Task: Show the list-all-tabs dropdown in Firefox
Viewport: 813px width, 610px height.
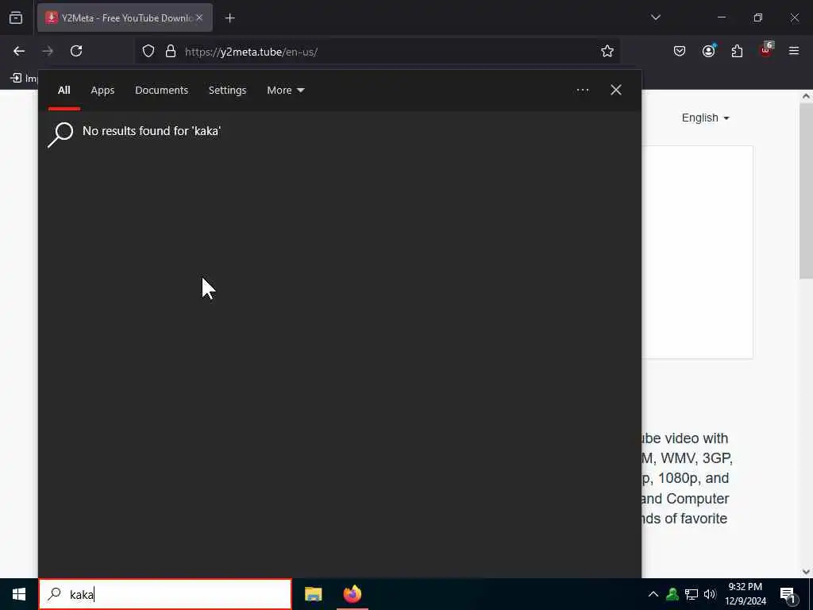Action: pos(655,17)
